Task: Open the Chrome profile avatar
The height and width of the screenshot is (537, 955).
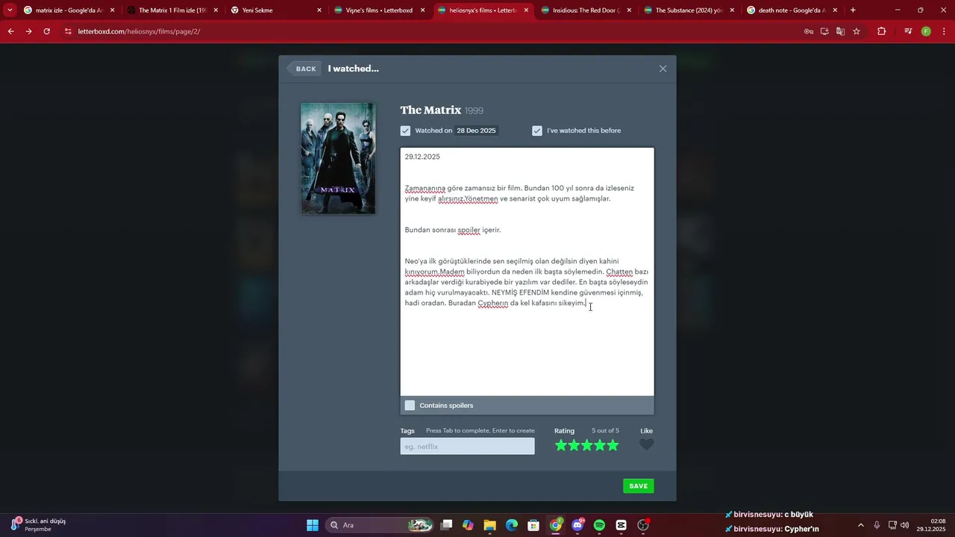Action: point(926,31)
